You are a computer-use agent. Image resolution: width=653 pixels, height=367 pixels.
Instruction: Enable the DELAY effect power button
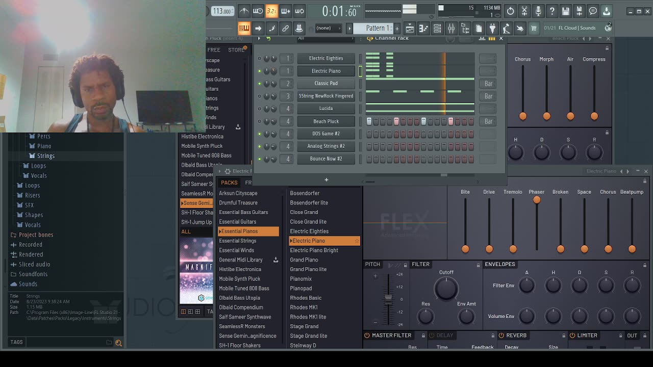coord(432,335)
